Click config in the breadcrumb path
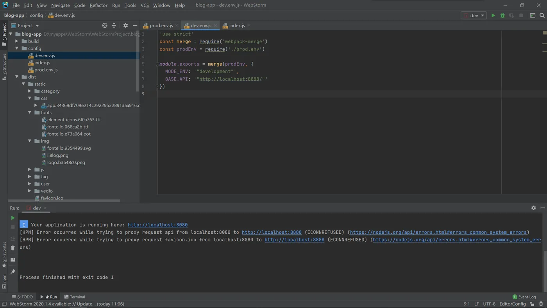 [x=36, y=15]
